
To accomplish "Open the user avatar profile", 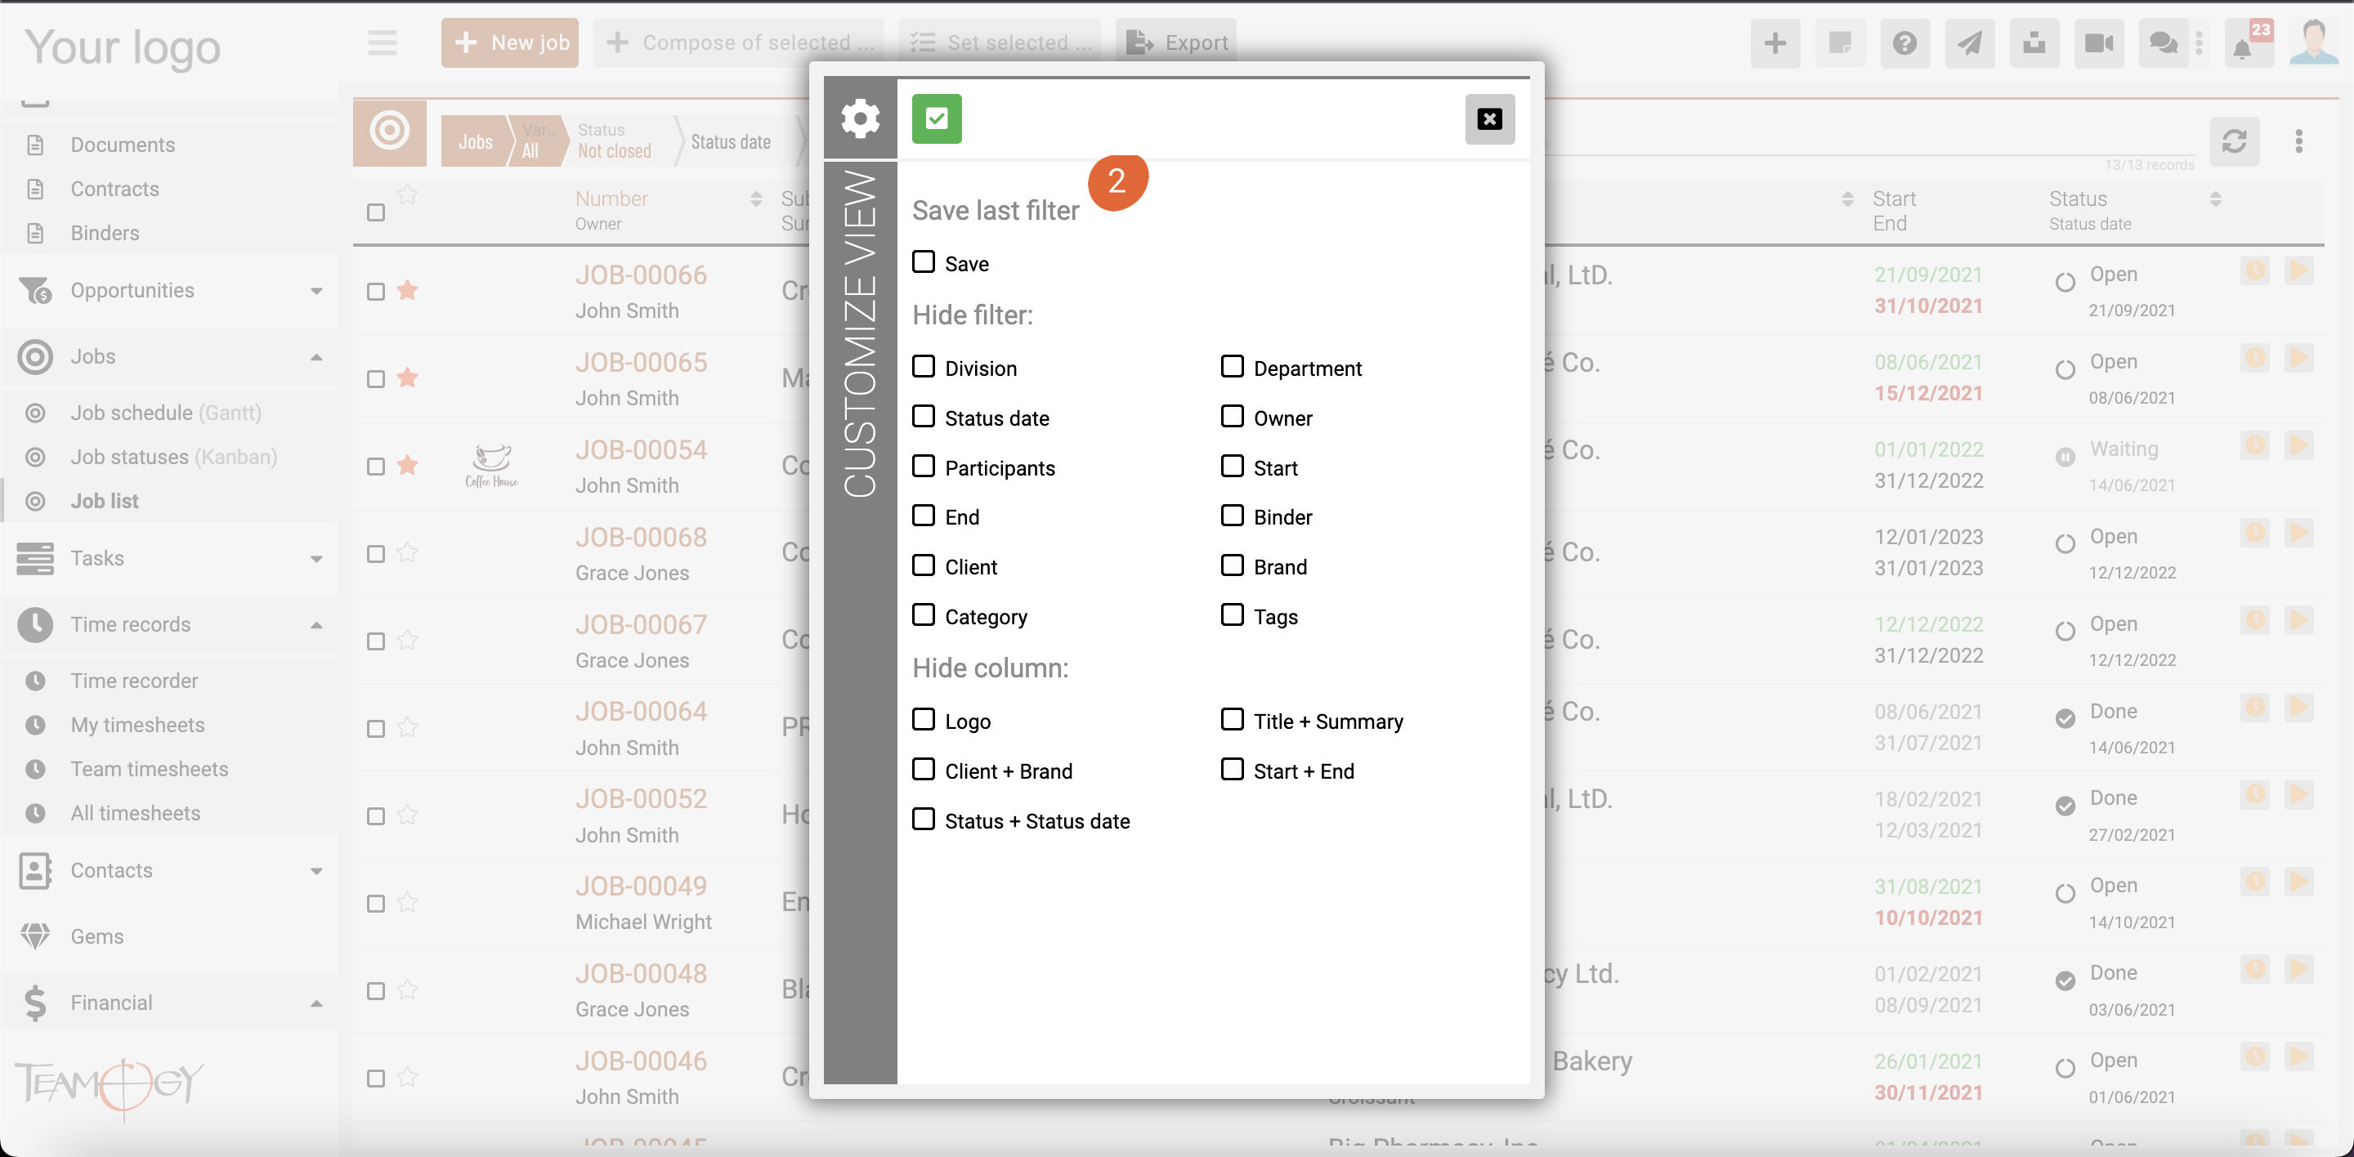I will [2314, 42].
